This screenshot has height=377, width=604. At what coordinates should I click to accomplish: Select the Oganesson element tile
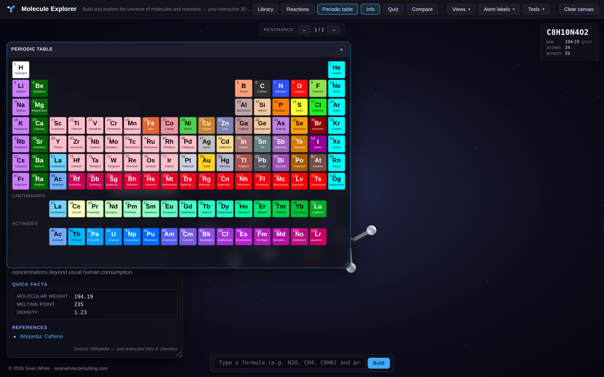pos(337,181)
